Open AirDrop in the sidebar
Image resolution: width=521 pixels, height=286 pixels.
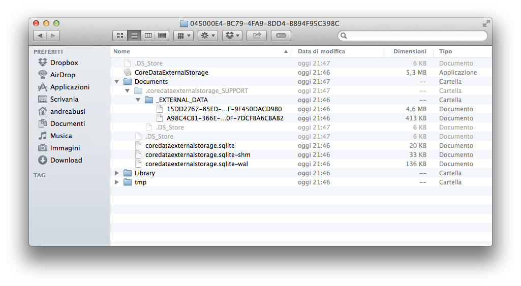coord(63,75)
